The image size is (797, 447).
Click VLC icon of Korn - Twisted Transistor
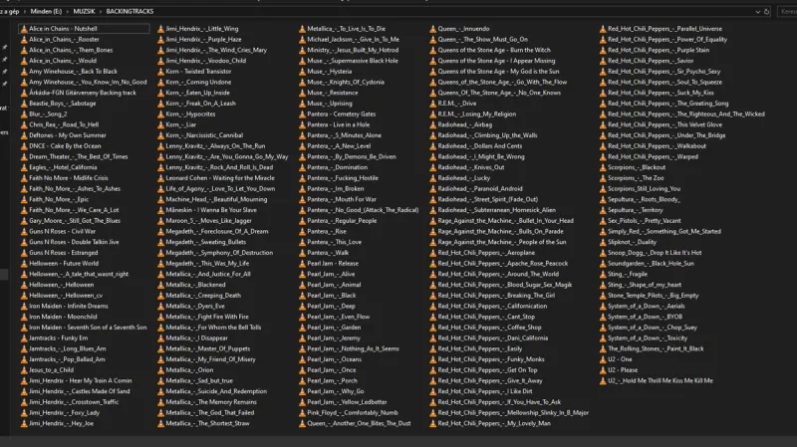(160, 72)
